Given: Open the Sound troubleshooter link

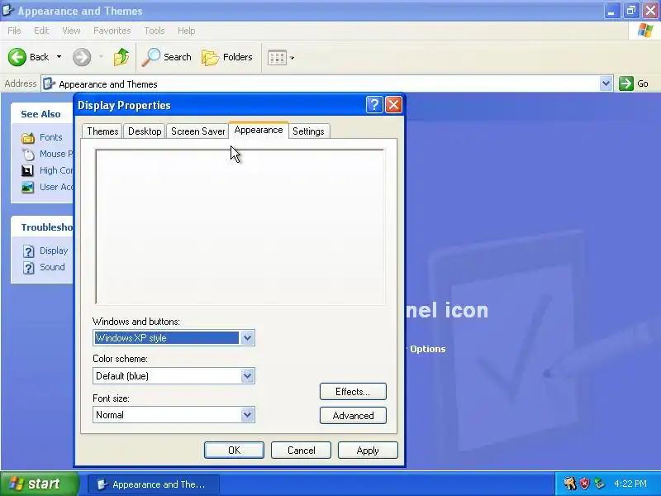Looking at the screenshot, I should click(52, 267).
